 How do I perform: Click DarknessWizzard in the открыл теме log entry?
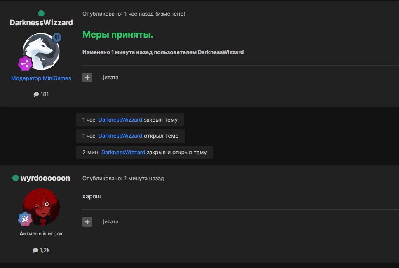click(x=120, y=136)
